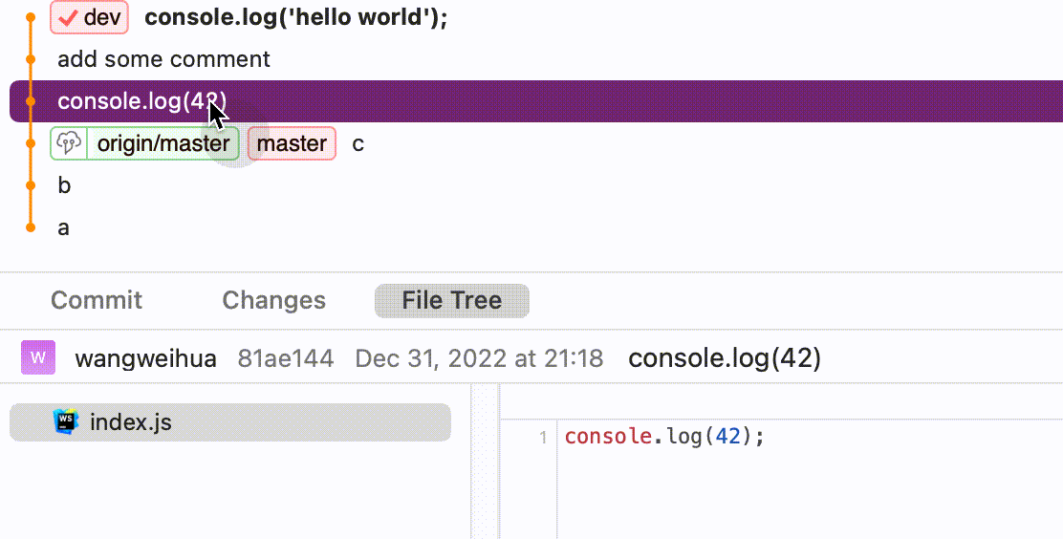Image resolution: width=1063 pixels, height=539 pixels.
Task: Click the red master branch tag
Action: coord(292,143)
